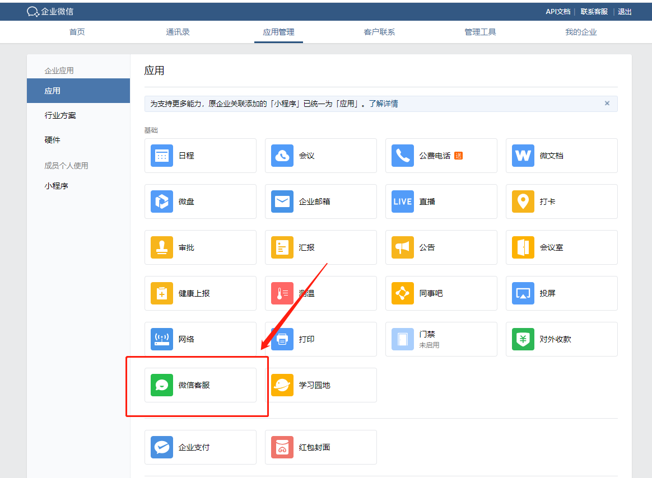Open the 测温 thermometer icon
This screenshot has width=652, height=478.
[282, 293]
